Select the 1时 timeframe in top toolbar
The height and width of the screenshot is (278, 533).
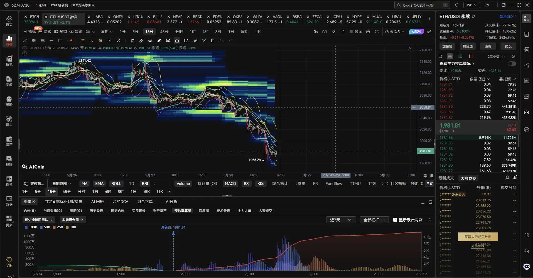click(x=193, y=32)
